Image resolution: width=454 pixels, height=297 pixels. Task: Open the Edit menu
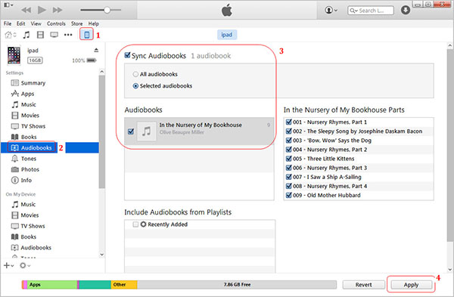20,23
